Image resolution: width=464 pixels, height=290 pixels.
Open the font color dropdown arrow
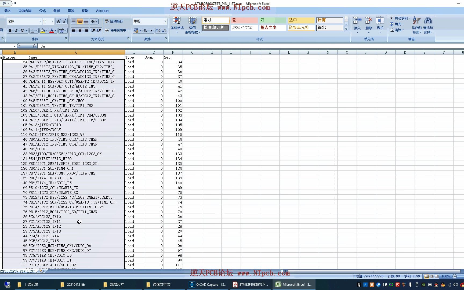pos(56,30)
